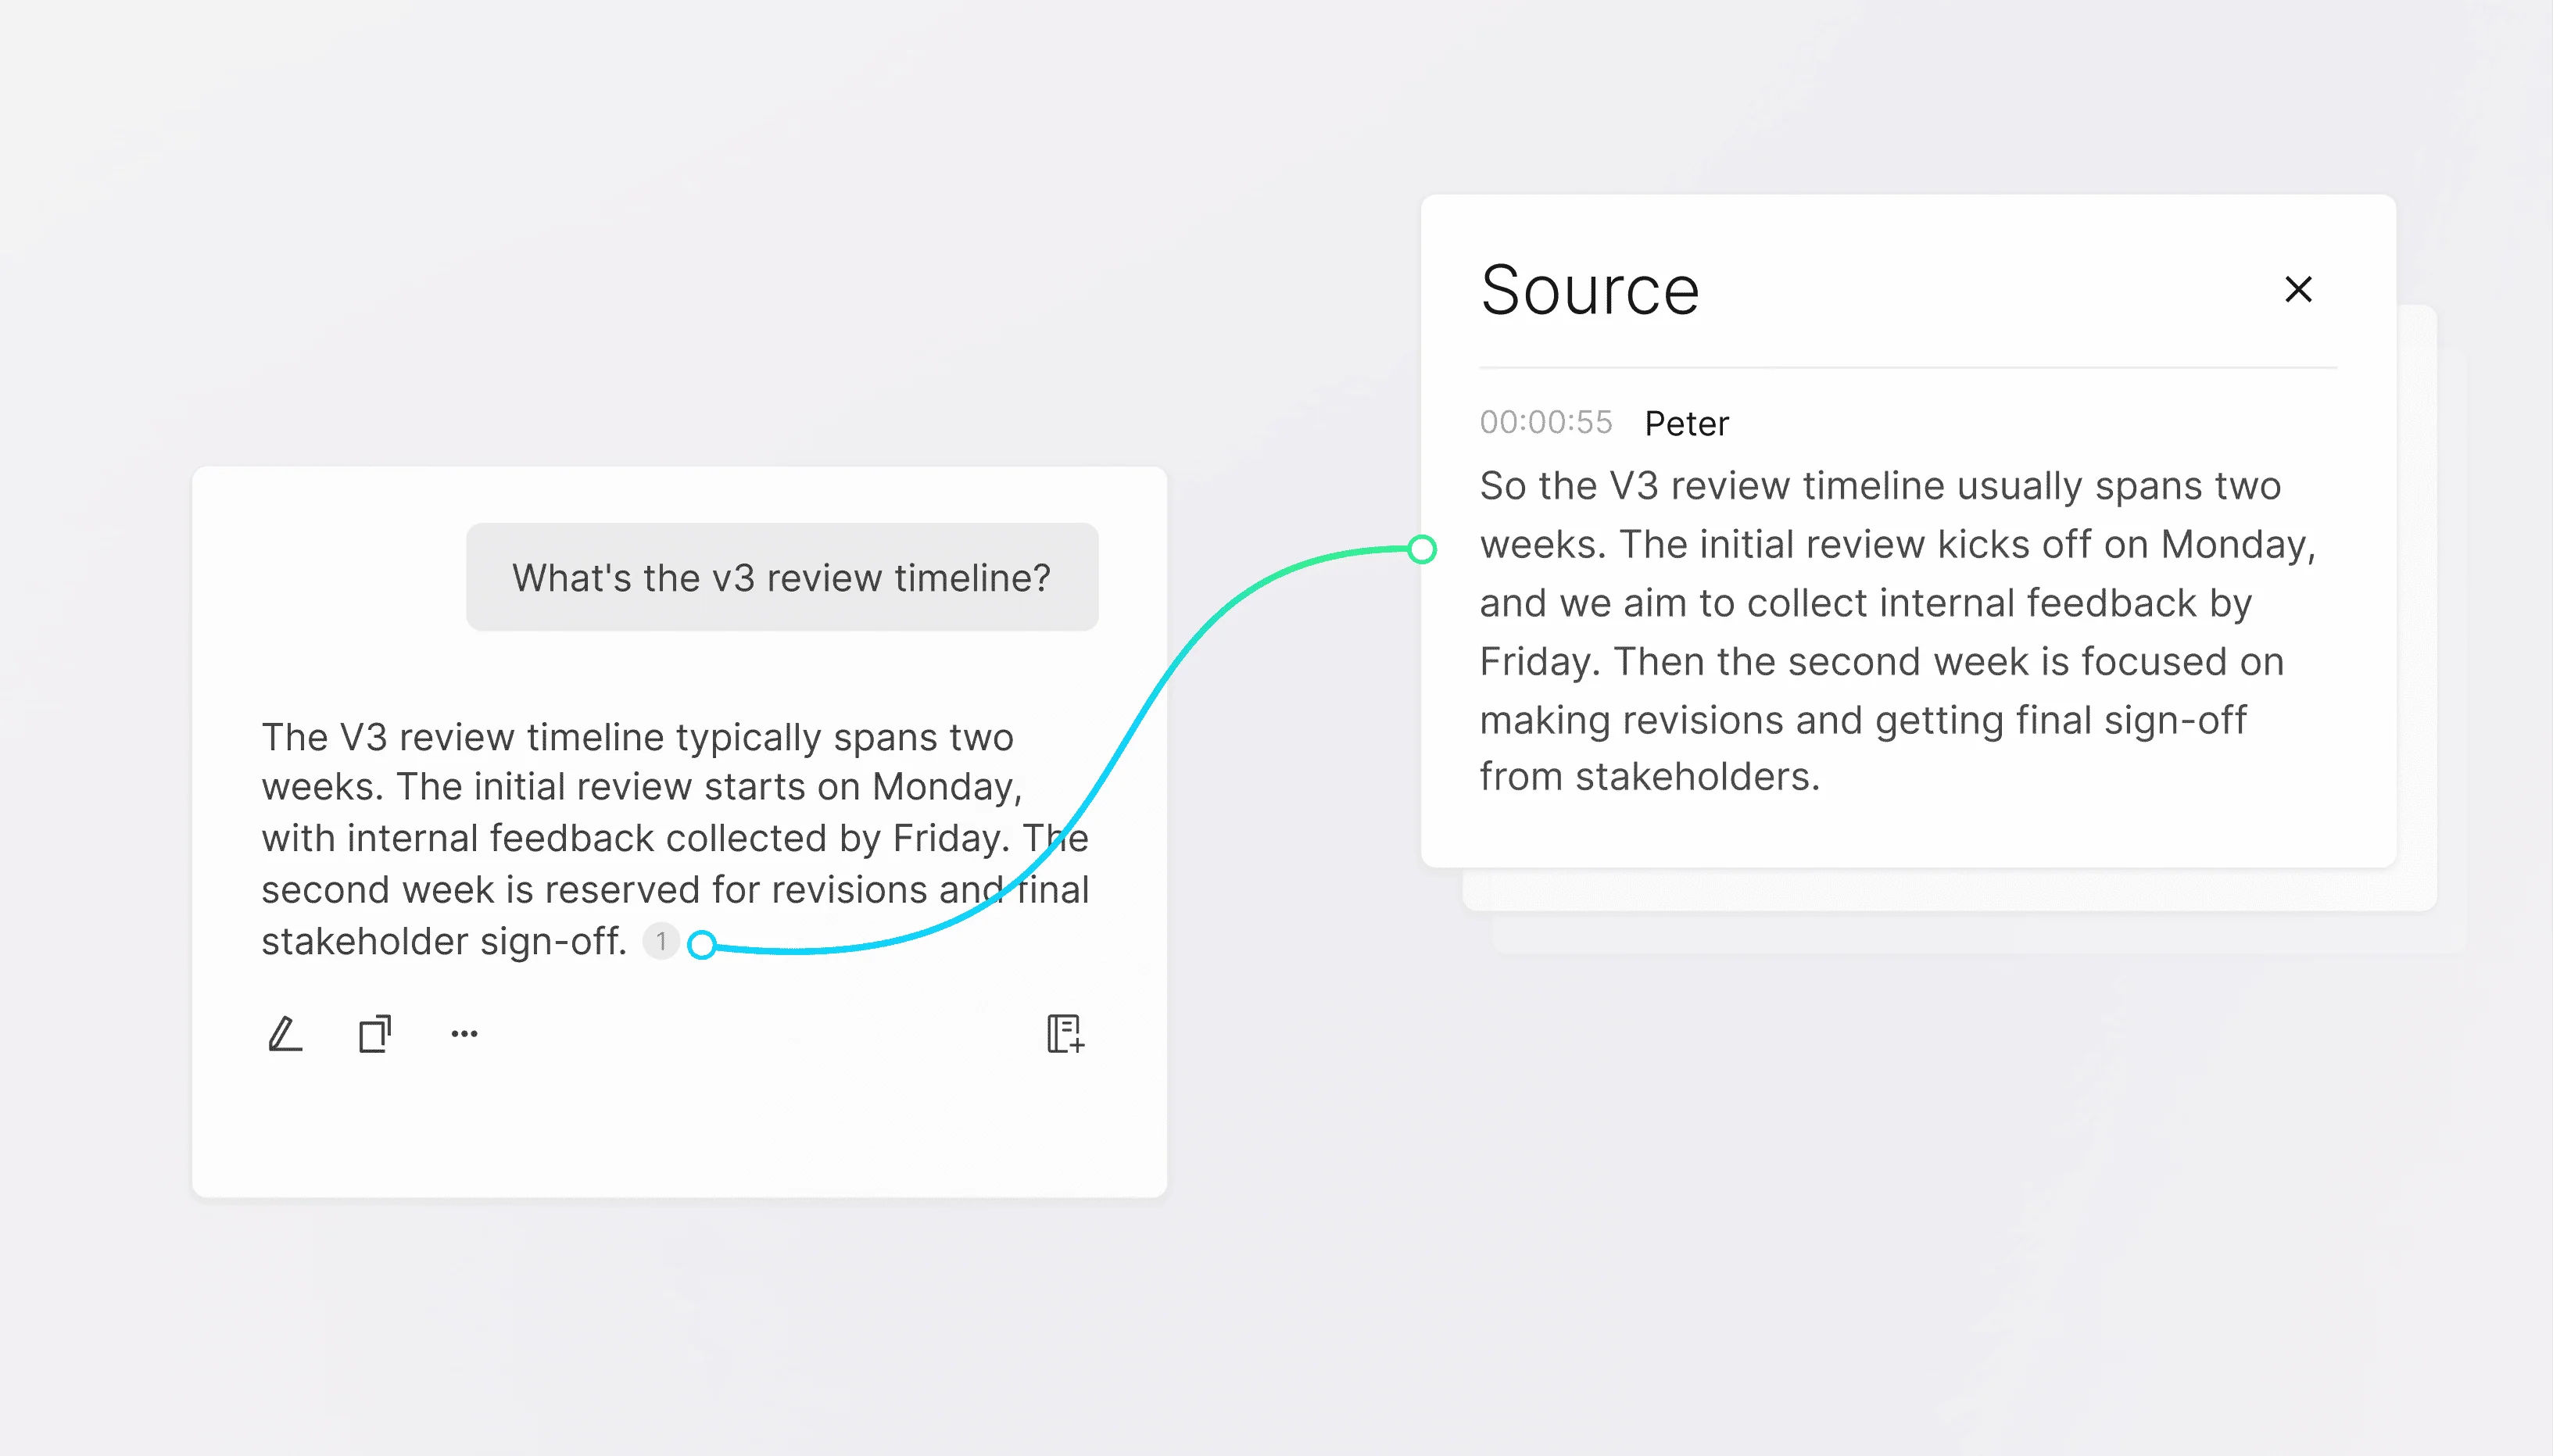Open citation badge number 1
The width and height of the screenshot is (2553, 1456).
[x=660, y=941]
